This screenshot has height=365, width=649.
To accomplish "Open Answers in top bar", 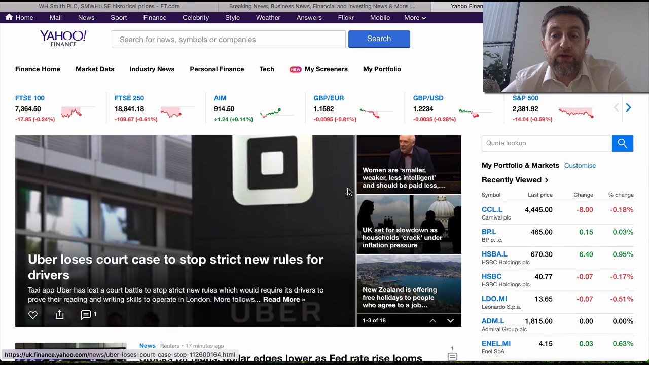I will pos(309,18).
